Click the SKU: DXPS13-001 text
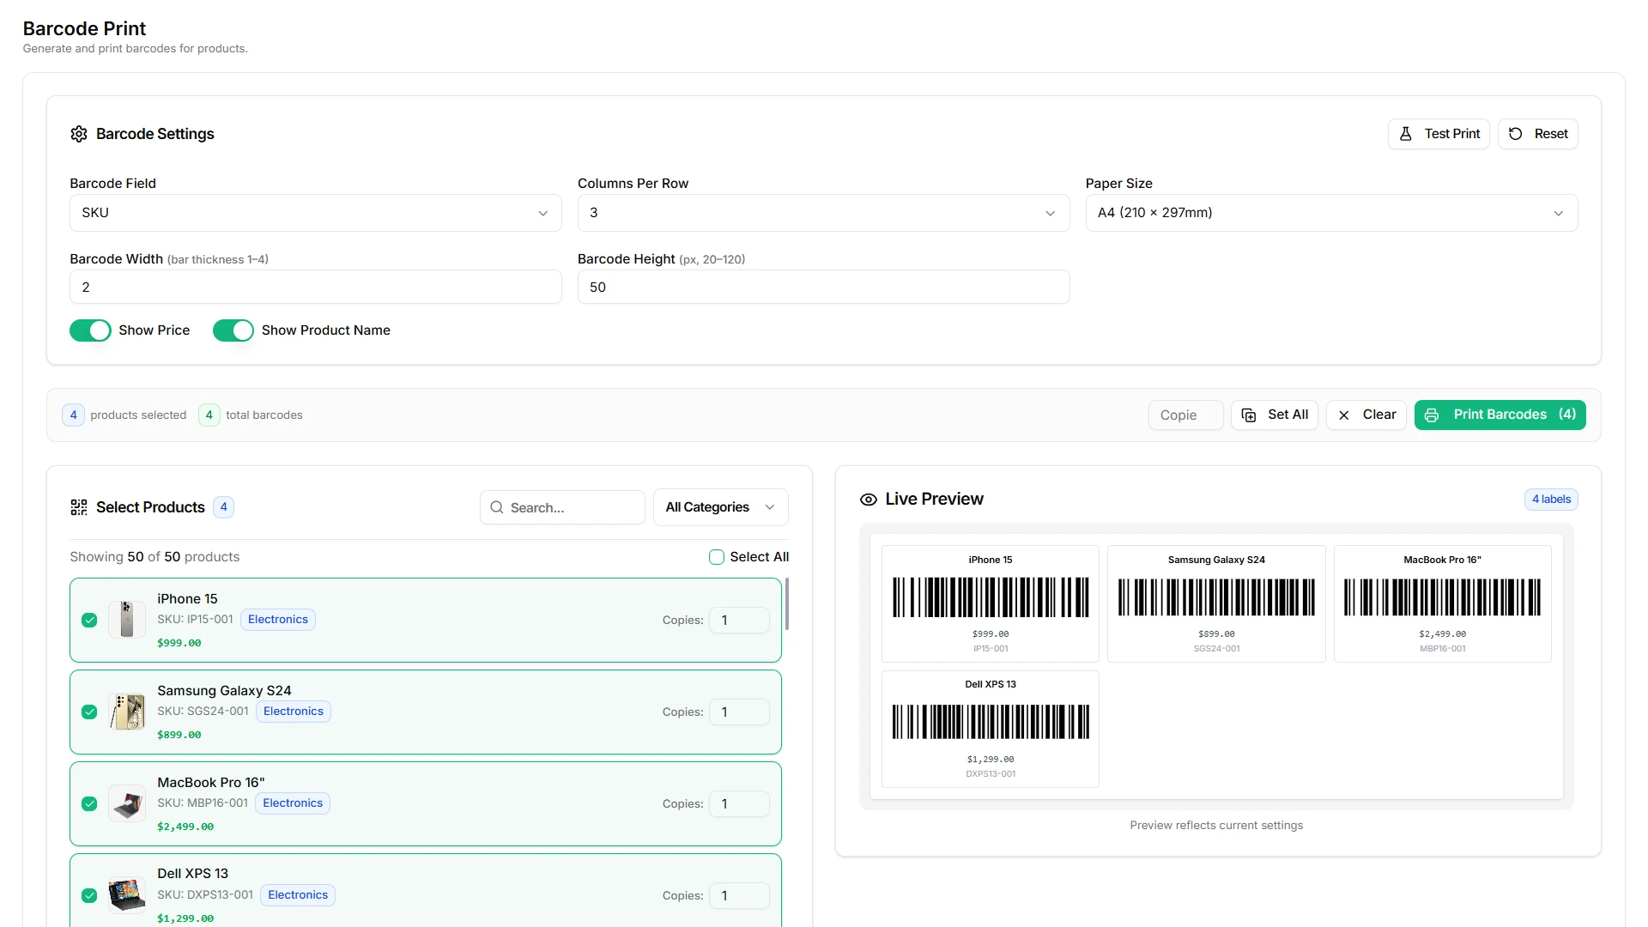1648x927 pixels. click(x=205, y=895)
